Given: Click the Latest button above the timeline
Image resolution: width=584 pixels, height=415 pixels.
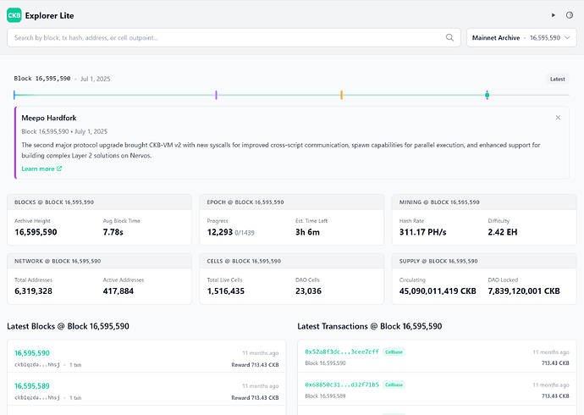Looking at the screenshot, I should [x=557, y=79].
